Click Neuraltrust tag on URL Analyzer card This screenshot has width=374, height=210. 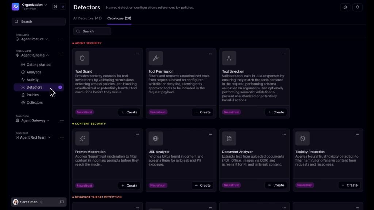click(158, 185)
